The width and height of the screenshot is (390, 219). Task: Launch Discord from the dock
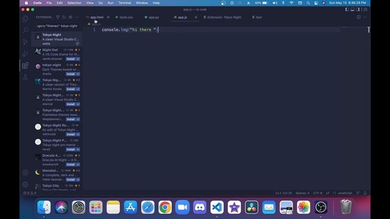[x=200, y=207]
